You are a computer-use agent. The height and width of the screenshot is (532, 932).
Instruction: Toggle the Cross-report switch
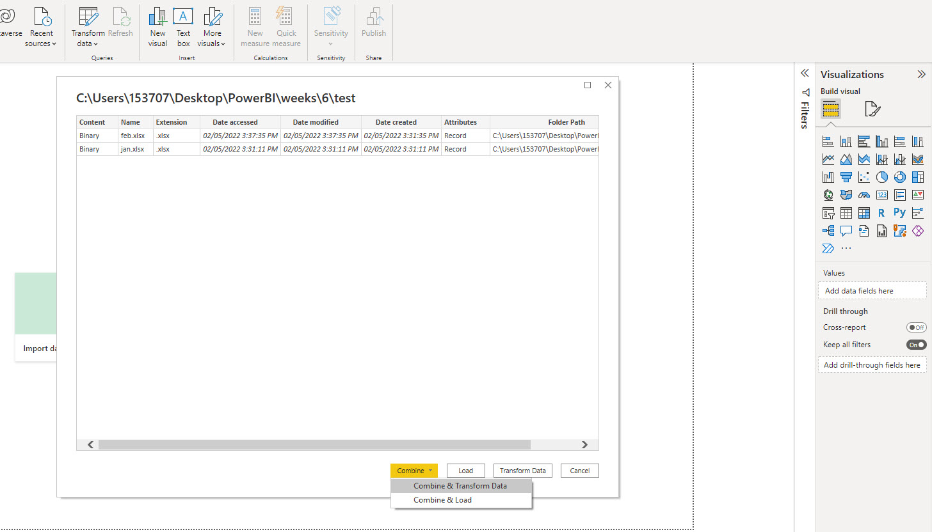(x=917, y=327)
